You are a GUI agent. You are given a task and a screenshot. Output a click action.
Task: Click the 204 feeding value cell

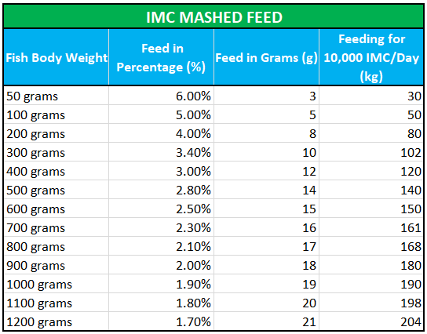click(x=371, y=321)
